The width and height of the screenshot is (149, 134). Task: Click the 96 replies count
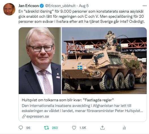coord(28,128)
